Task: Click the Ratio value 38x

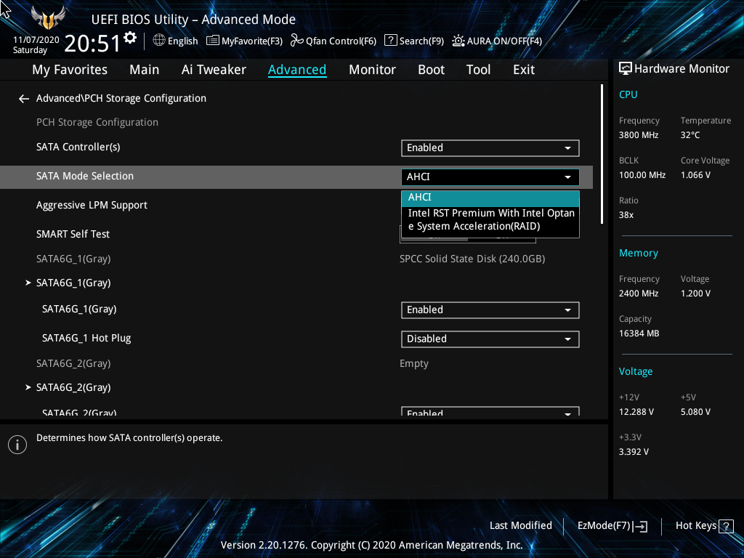Action: point(626,215)
